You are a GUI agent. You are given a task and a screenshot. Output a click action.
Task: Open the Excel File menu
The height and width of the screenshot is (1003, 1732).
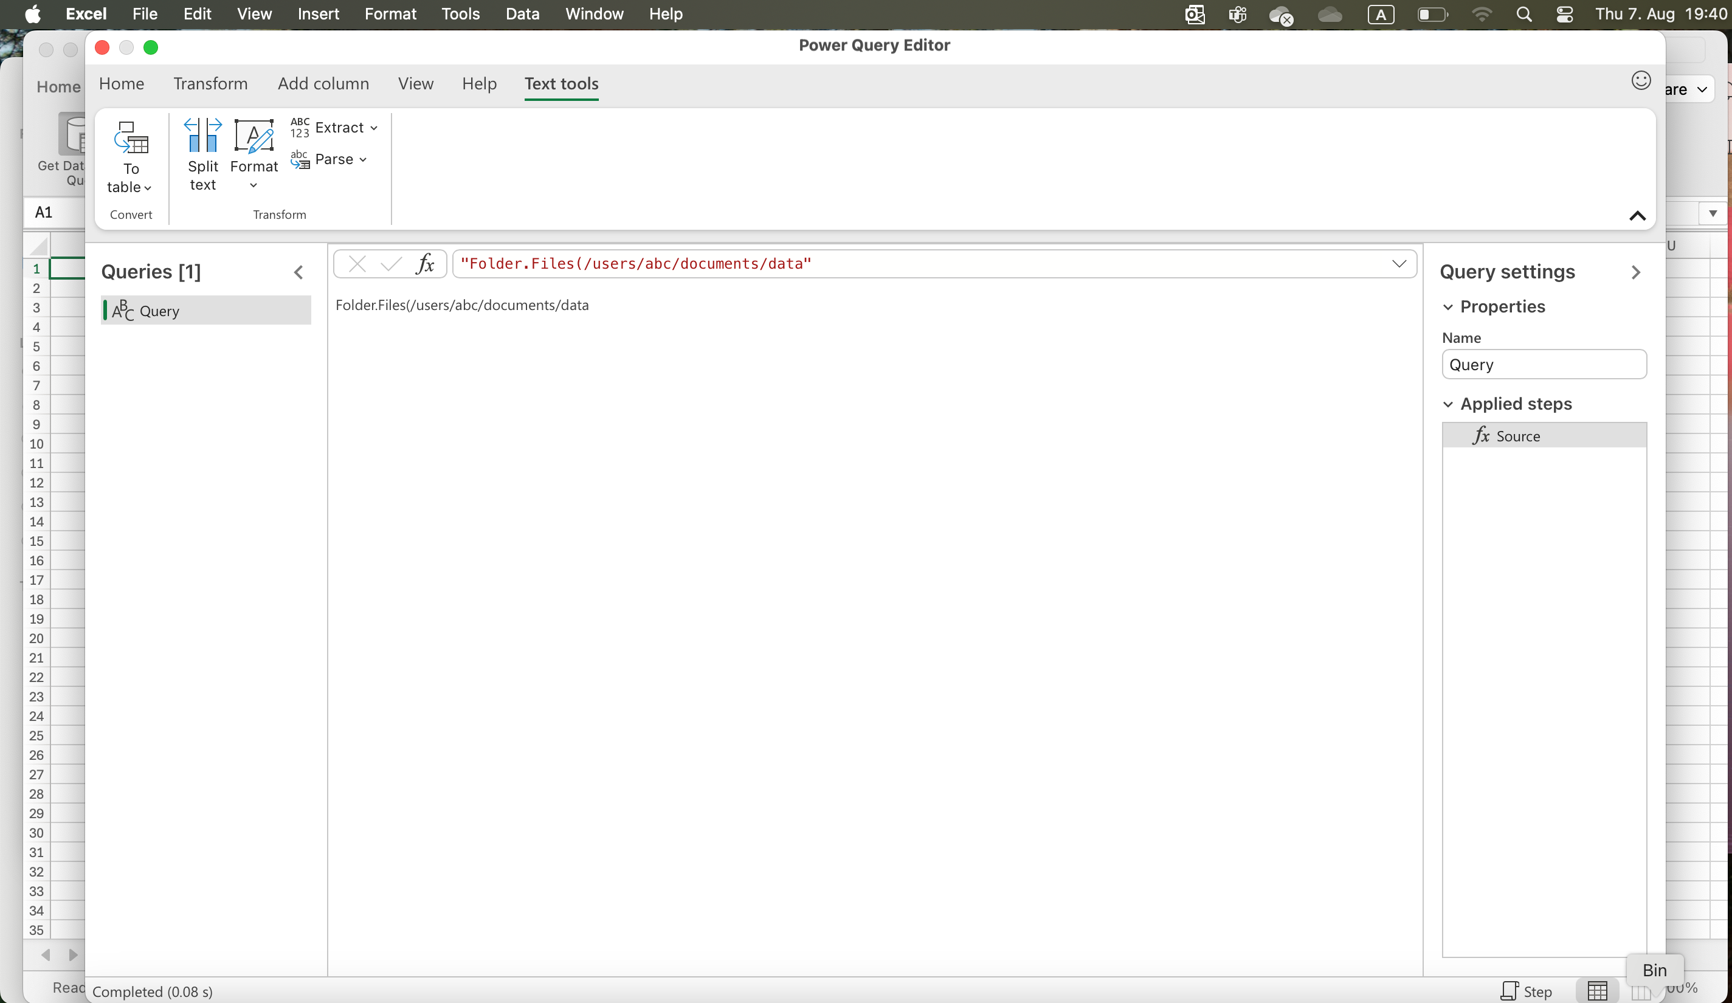(144, 14)
